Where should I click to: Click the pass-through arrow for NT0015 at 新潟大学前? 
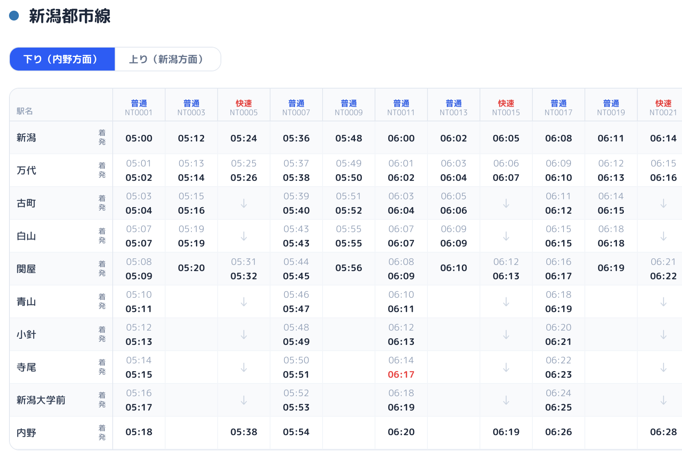pos(506,400)
